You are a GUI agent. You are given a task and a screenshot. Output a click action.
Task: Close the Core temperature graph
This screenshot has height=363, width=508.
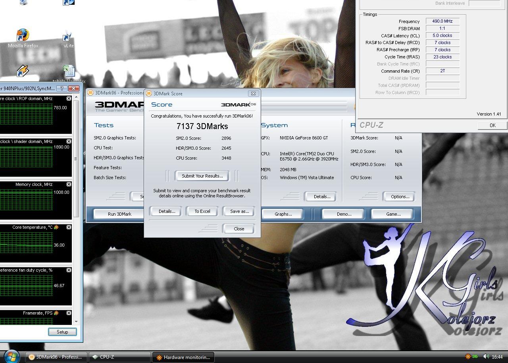point(69,227)
